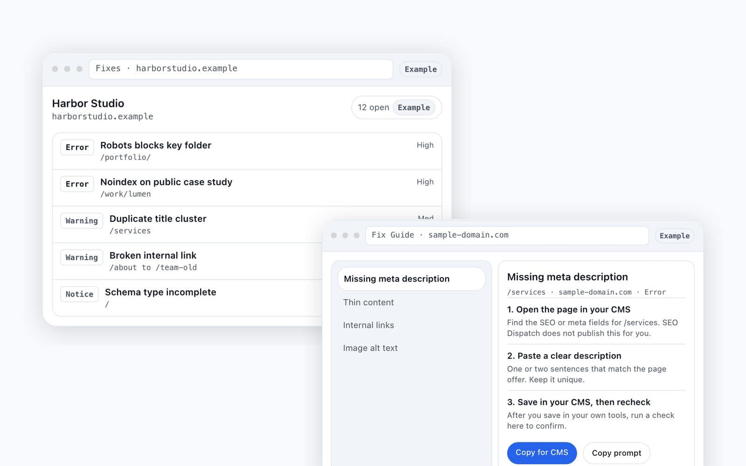Click the /services sample-domain.com Error subtitle
746x466 pixels.
point(587,292)
